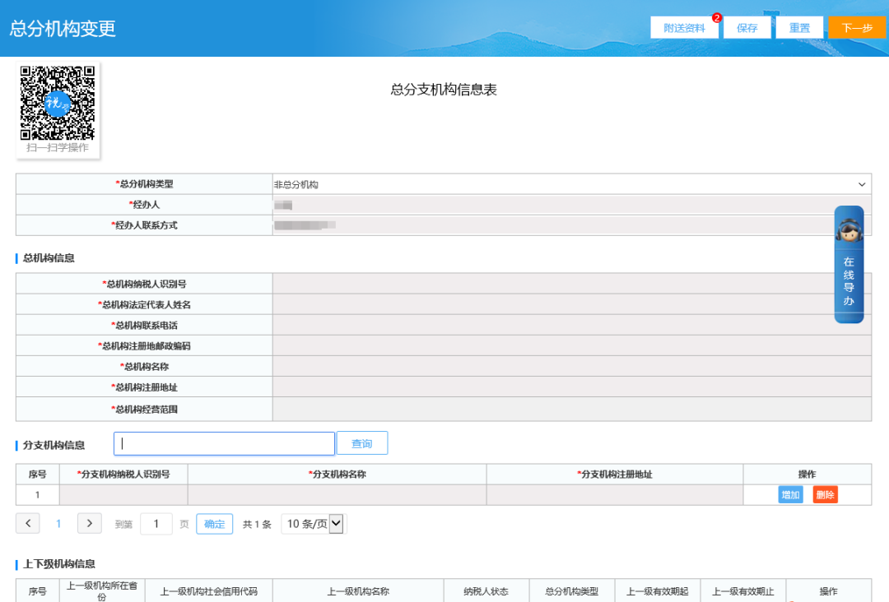Focus the 分支机构信息 search box
The height and width of the screenshot is (602, 889).
pos(224,443)
